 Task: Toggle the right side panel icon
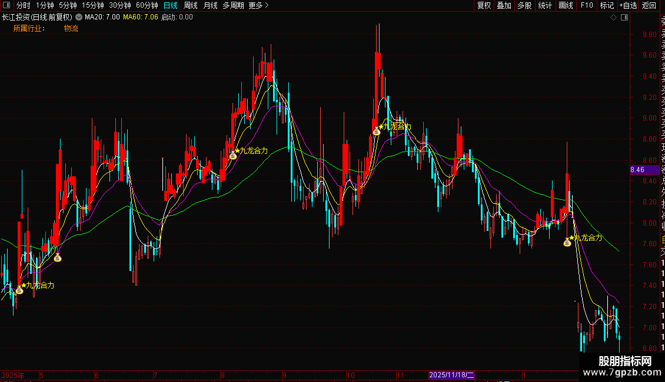click(624, 18)
